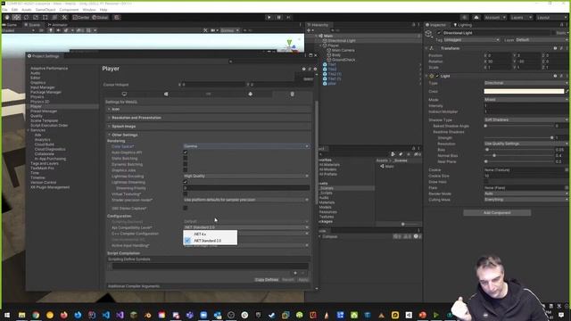The height and width of the screenshot is (321, 571).
Task: Open light Mode dropdown in Inspector
Action: coord(526,99)
